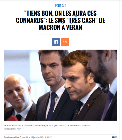
Task: Open the POLITIQUE category link
Action: [x=60, y=6]
